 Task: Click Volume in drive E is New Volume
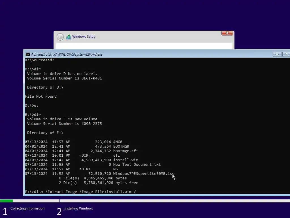(62, 119)
